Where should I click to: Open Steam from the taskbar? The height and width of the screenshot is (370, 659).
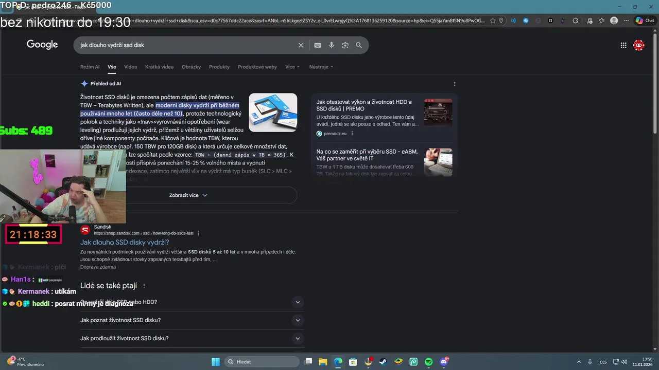tap(384, 362)
